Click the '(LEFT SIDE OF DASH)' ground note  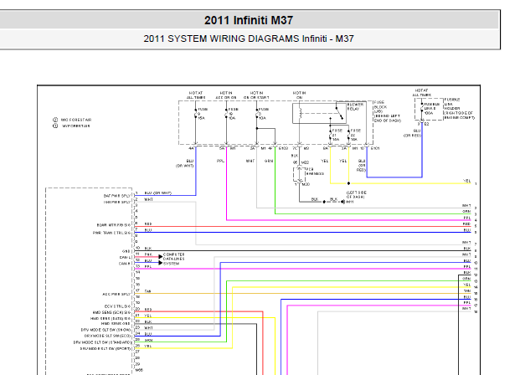357,195
